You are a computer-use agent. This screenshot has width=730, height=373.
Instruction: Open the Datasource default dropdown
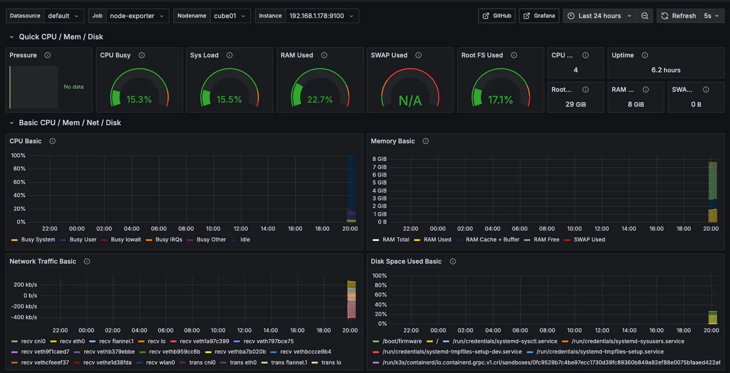pos(64,16)
